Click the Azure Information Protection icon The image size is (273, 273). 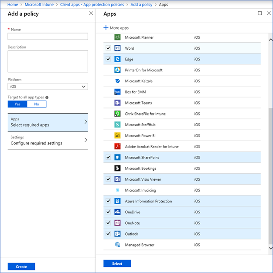pos(117,201)
